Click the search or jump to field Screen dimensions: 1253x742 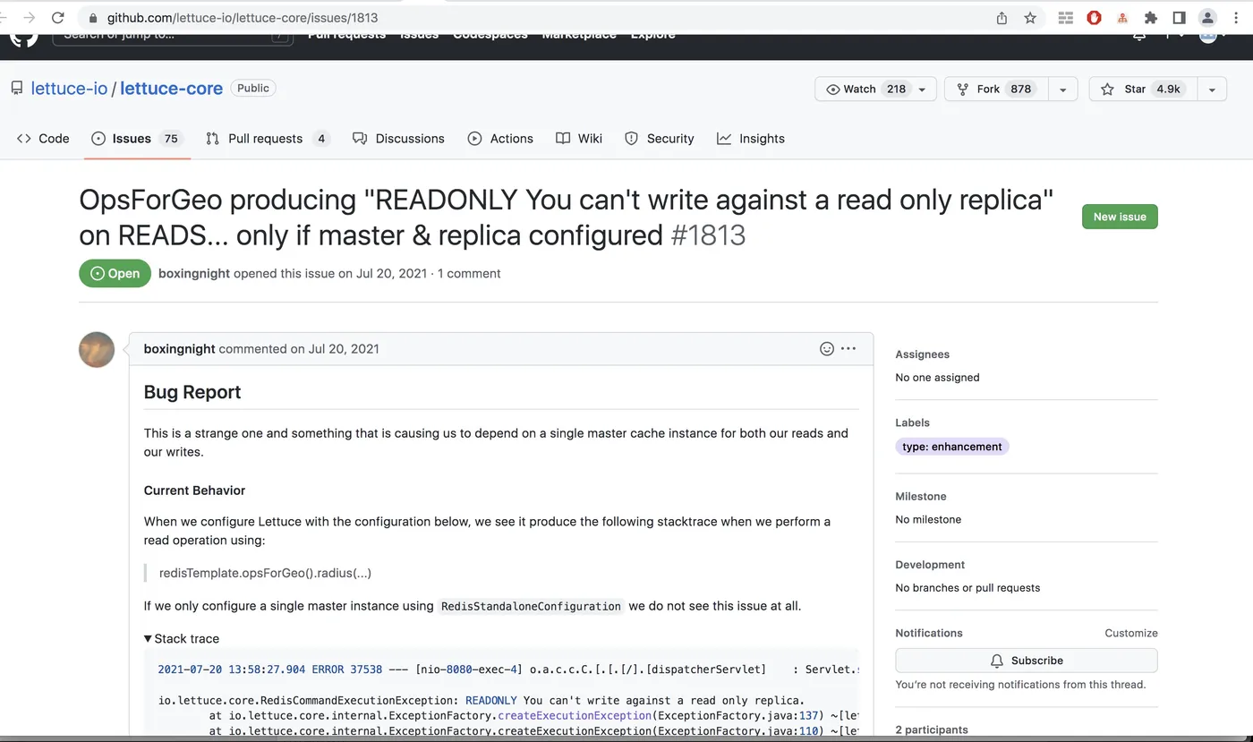tap(170, 36)
